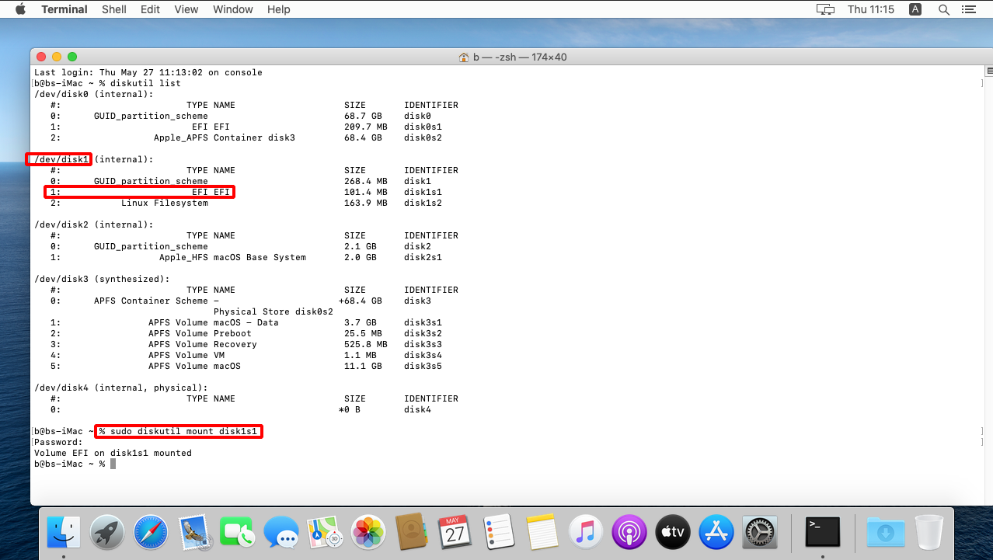Open the Notes app in Dock
Viewport: 993px width, 560px height.
tap(542, 533)
